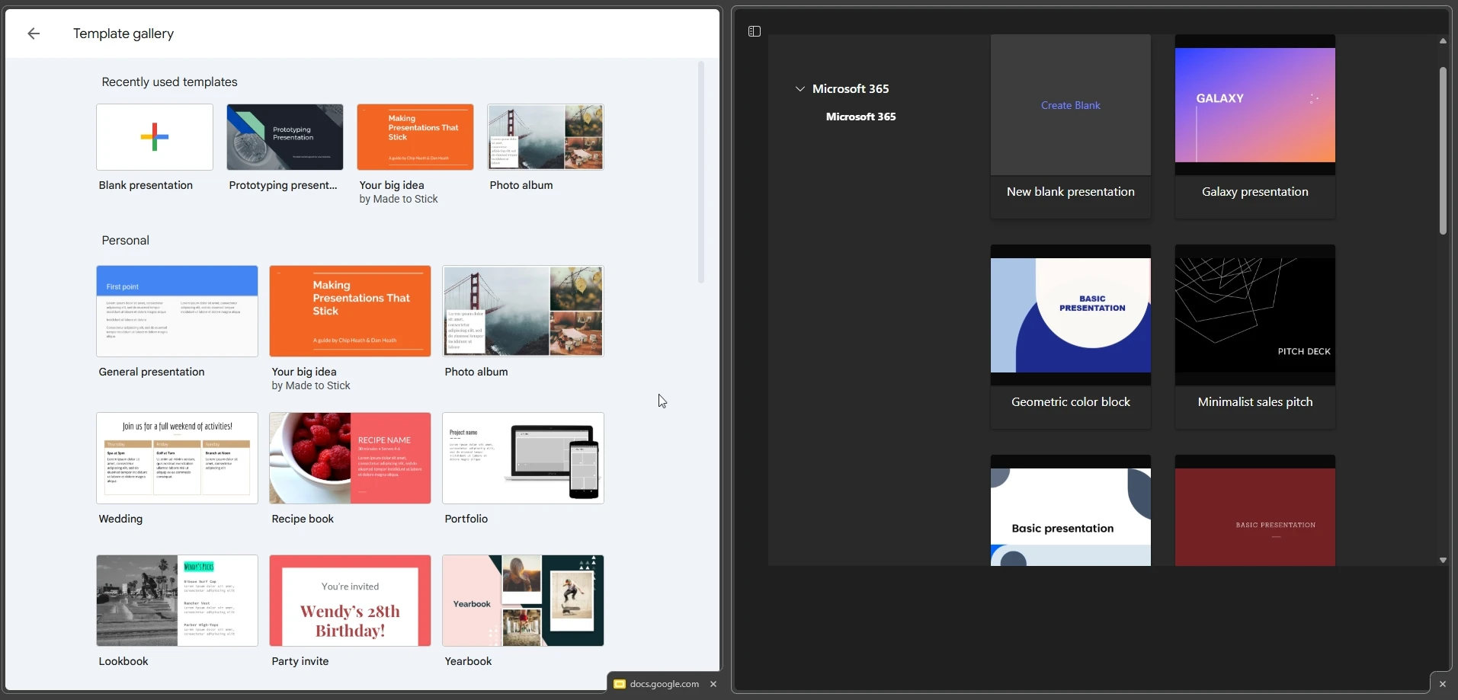Click the 'by Made to Stick' text under Personal
Viewport: 1458px width, 700px height.
tap(311, 386)
